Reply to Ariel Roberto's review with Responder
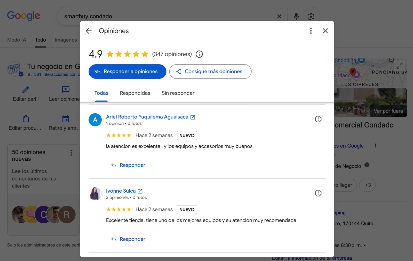 128,165
